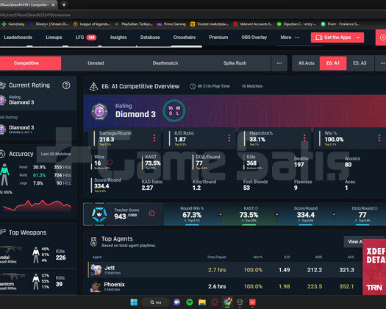The height and width of the screenshot is (309, 386).
Task: Open the LFG page
Action: point(86,38)
